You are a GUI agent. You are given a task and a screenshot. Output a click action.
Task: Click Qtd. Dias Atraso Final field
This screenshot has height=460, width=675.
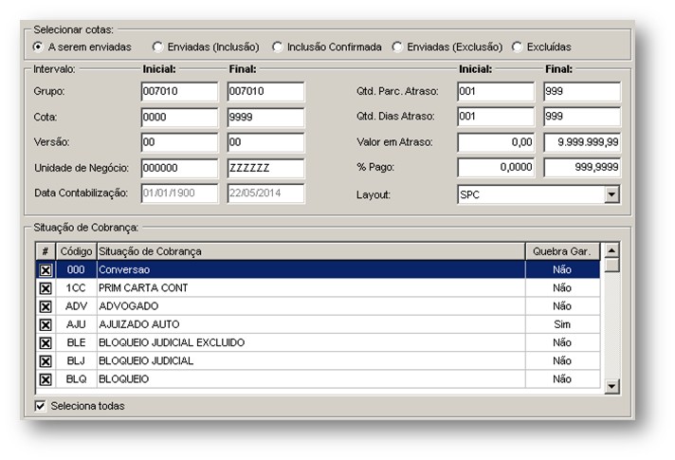[582, 117]
